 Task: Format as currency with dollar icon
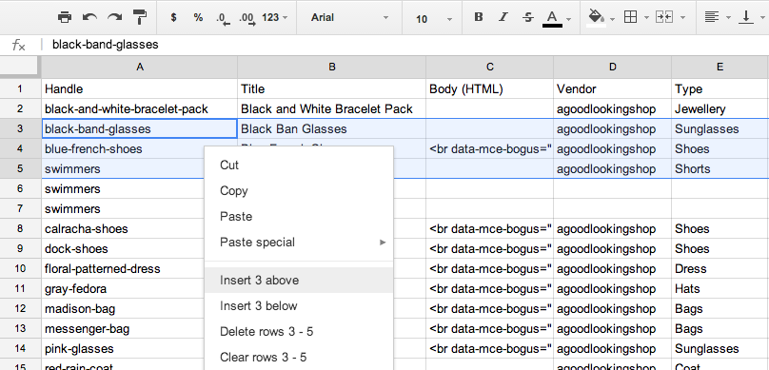(173, 18)
